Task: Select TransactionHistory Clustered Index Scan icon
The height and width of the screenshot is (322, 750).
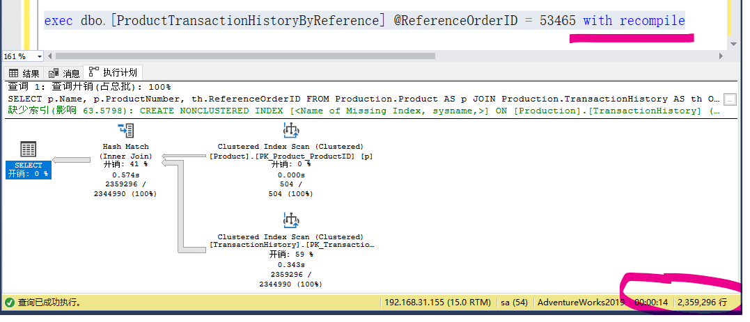Action: (291, 220)
